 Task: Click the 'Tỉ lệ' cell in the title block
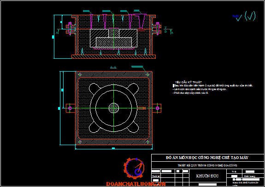(234, 171)
